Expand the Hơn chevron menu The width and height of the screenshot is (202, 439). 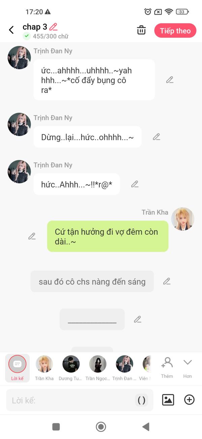tap(188, 367)
